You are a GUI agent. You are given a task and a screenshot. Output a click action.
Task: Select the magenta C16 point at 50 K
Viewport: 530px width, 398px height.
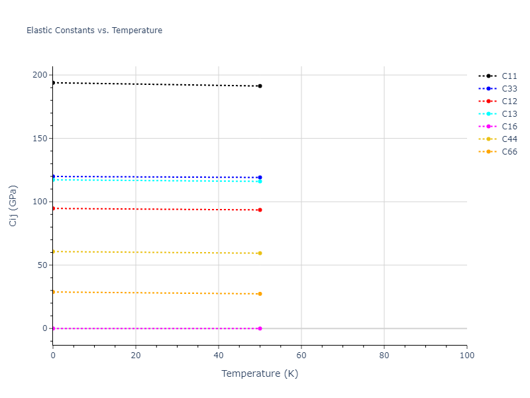coord(260,328)
